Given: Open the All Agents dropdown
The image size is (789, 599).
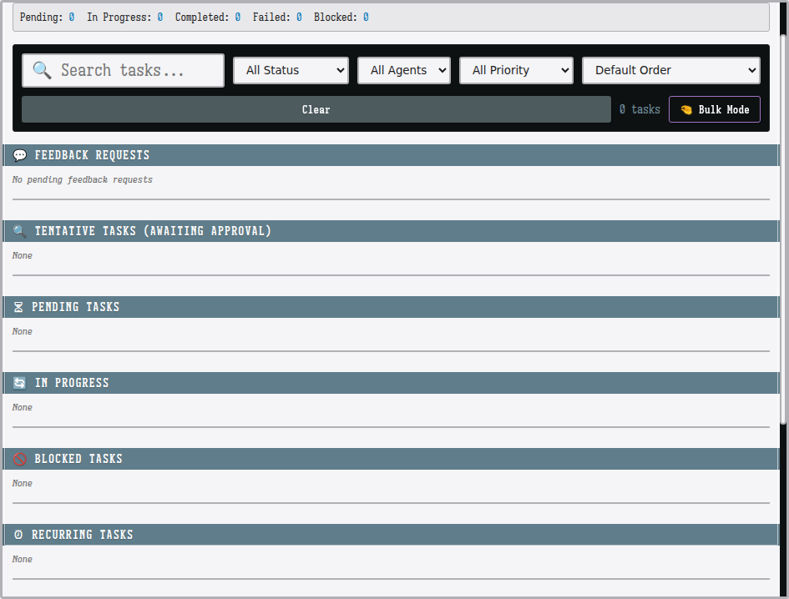Looking at the screenshot, I should [404, 70].
